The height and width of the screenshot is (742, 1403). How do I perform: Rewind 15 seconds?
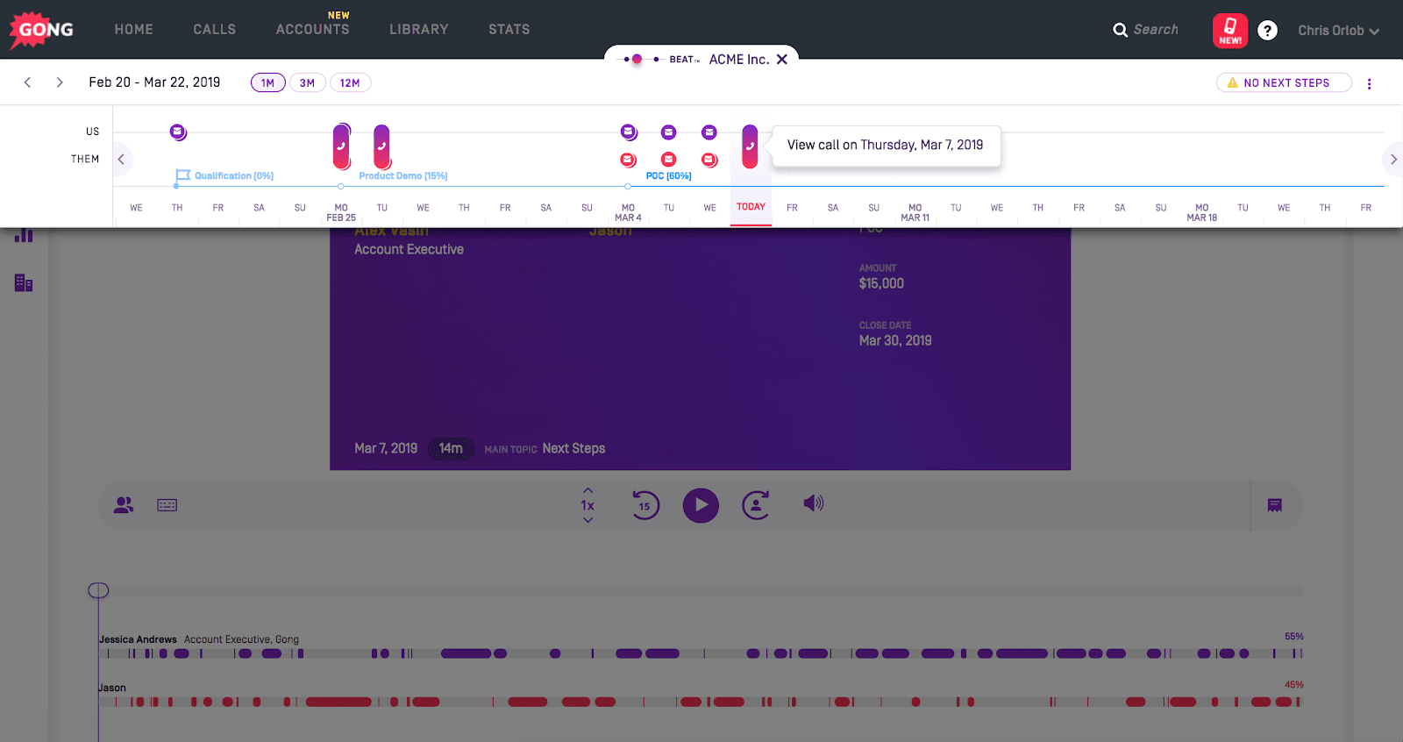645,505
